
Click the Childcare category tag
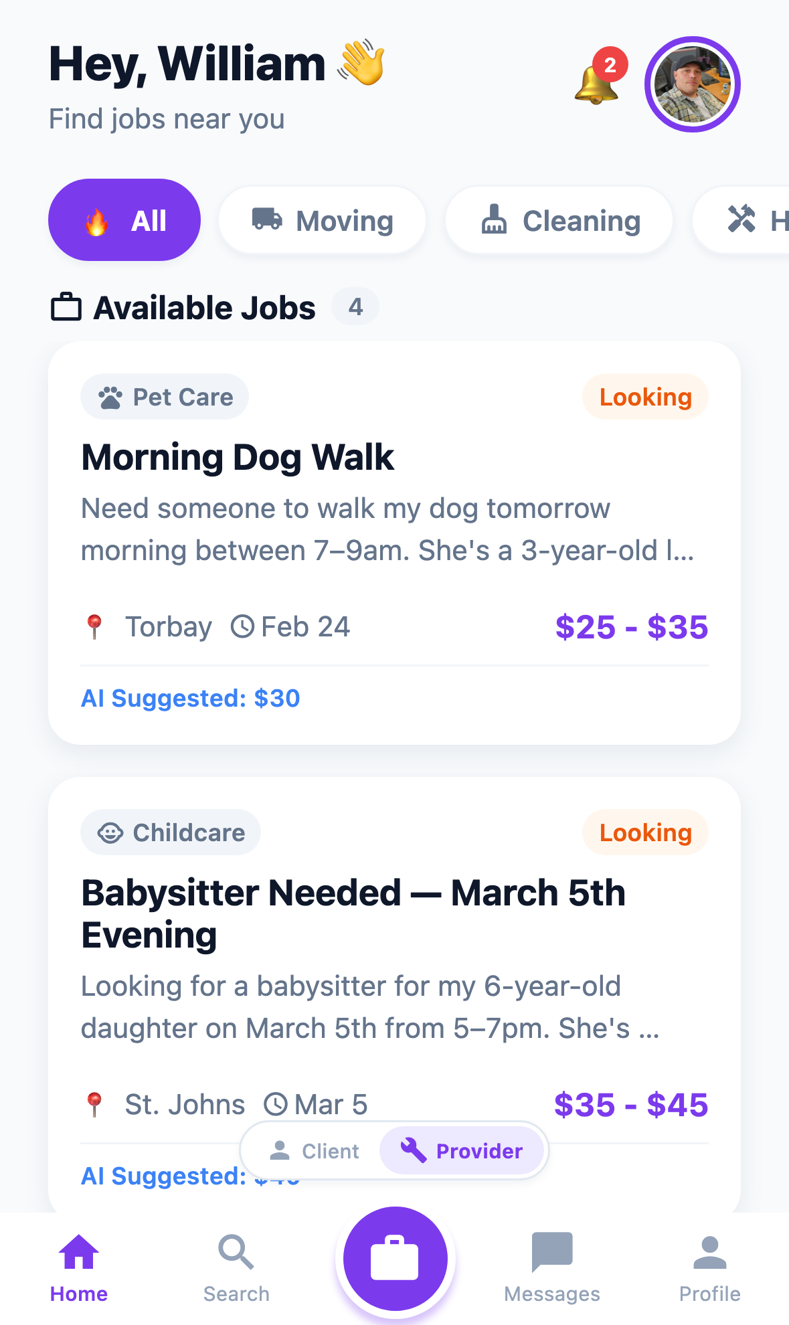pyautogui.click(x=171, y=832)
